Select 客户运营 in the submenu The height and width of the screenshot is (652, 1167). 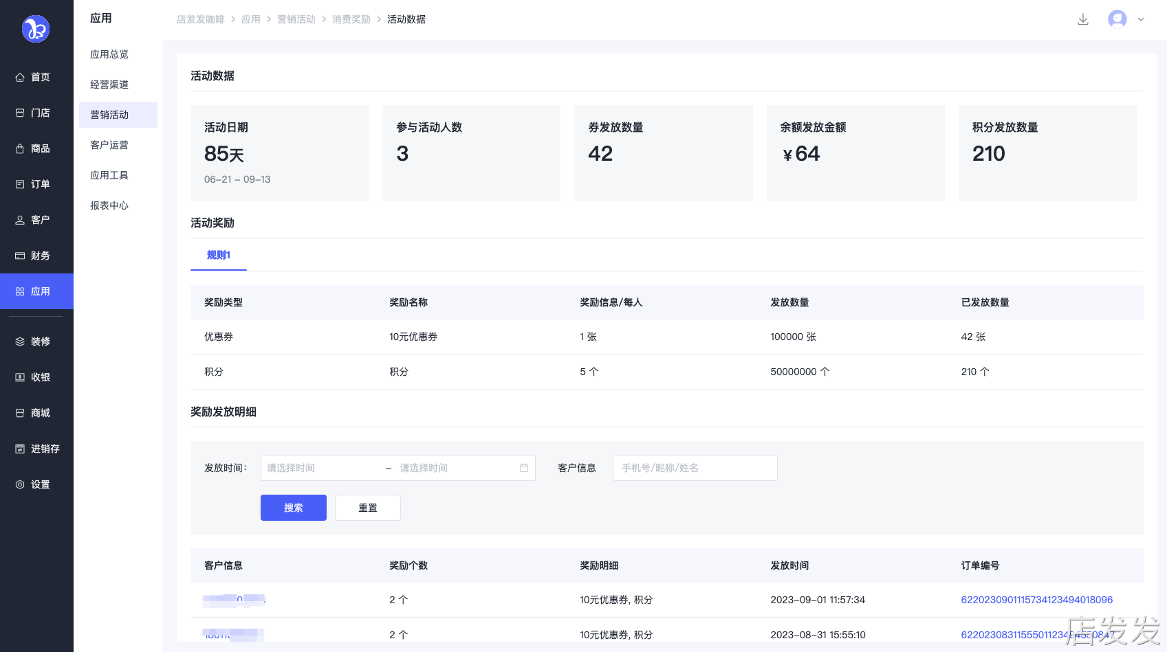(x=118, y=145)
